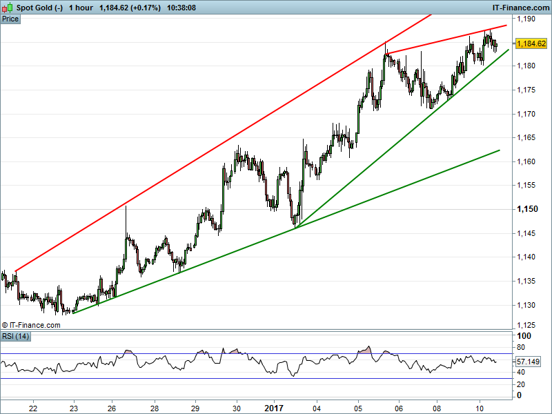Screen dimensions: 552x414
Task: Click the 1,175 price axis label
Action: click(x=526, y=90)
